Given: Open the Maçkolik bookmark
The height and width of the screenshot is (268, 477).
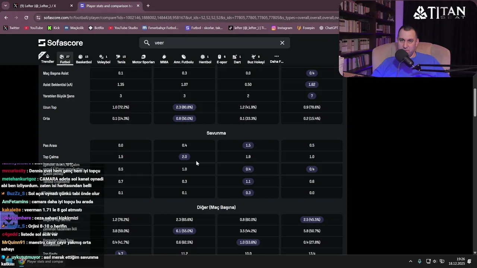Looking at the screenshot, I should coord(74,28).
